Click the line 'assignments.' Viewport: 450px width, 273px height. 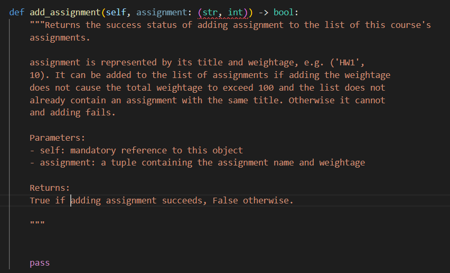pyautogui.click(x=60, y=37)
